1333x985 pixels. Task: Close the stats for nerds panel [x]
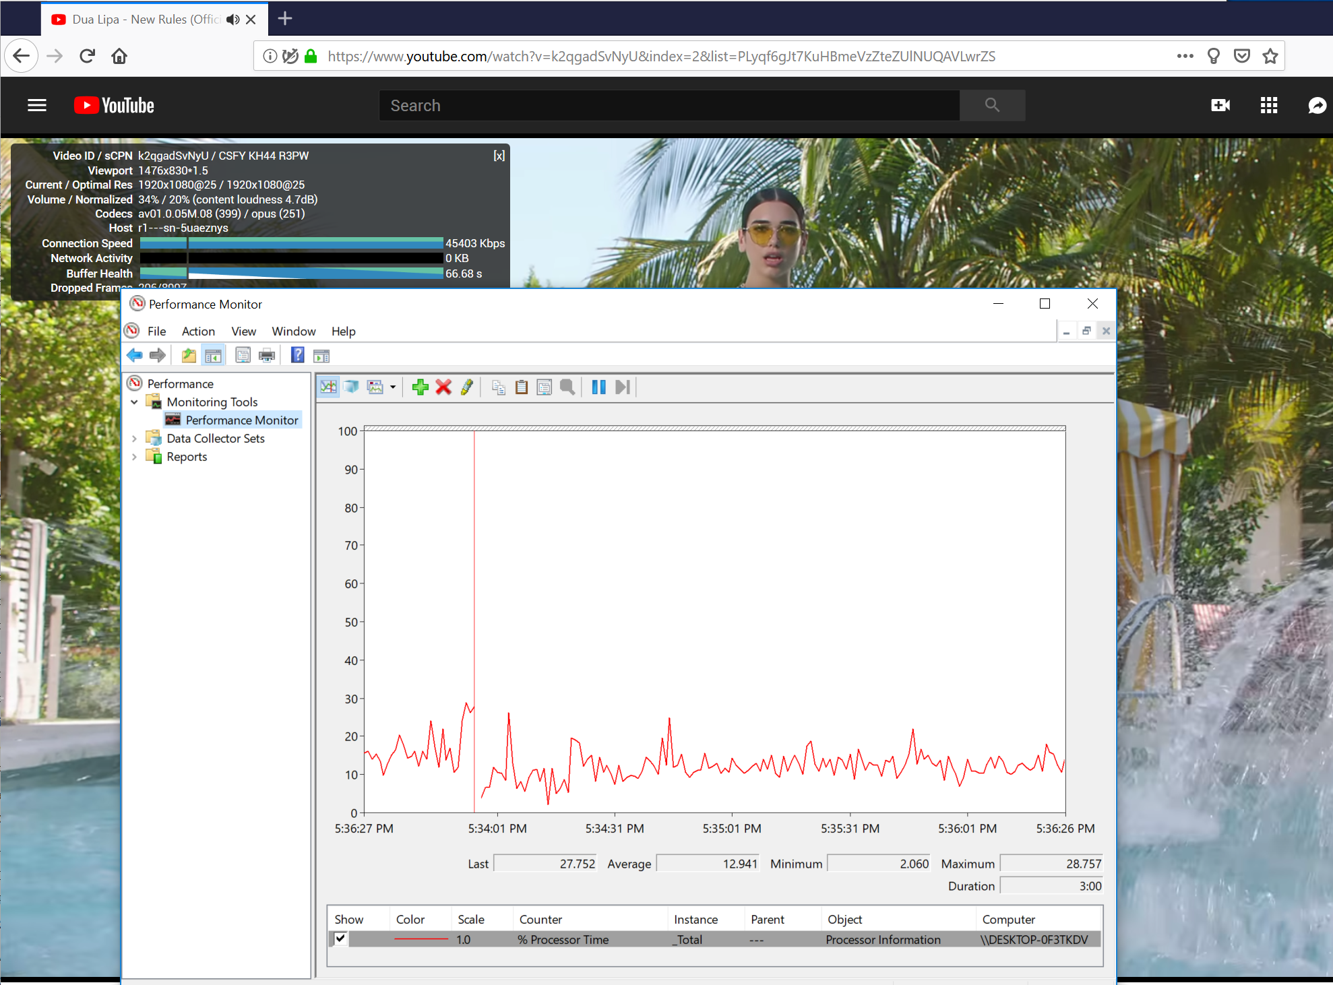pos(499,156)
